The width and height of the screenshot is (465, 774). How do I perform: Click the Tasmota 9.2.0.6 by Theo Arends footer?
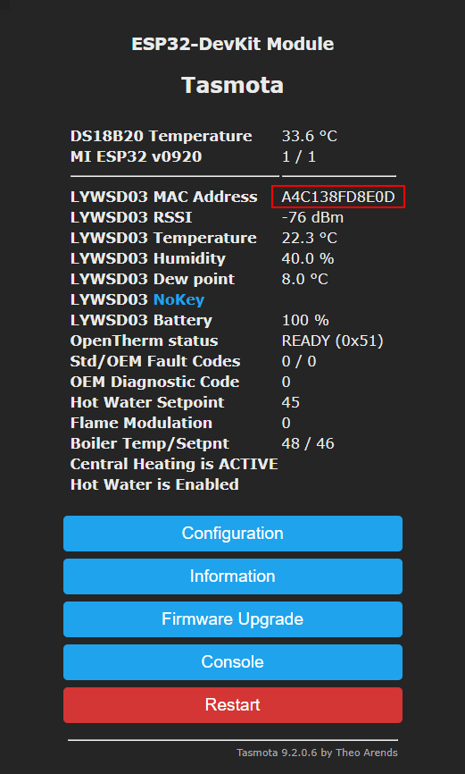click(317, 753)
